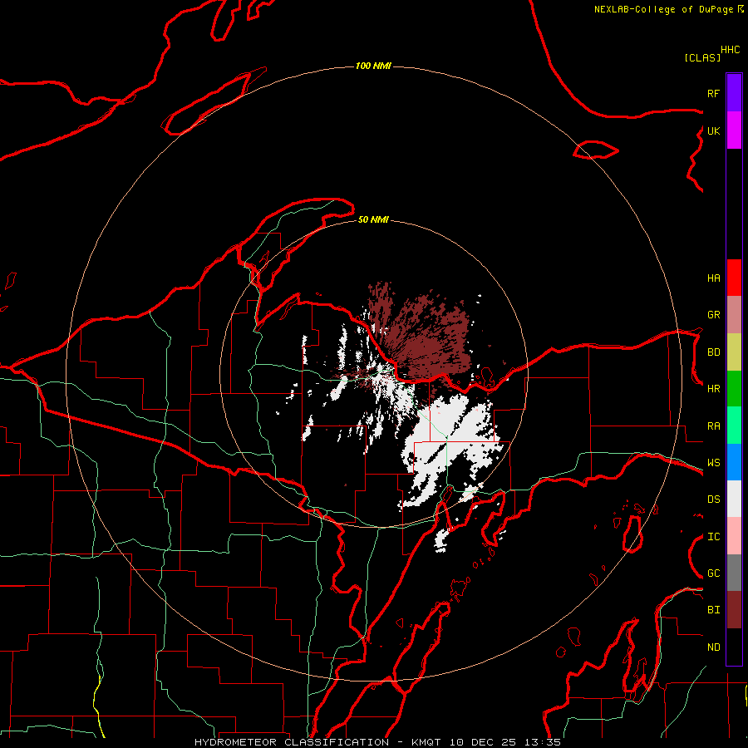Click the HA legend label
This screenshot has width=748, height=748.
(x=713, y=278)
